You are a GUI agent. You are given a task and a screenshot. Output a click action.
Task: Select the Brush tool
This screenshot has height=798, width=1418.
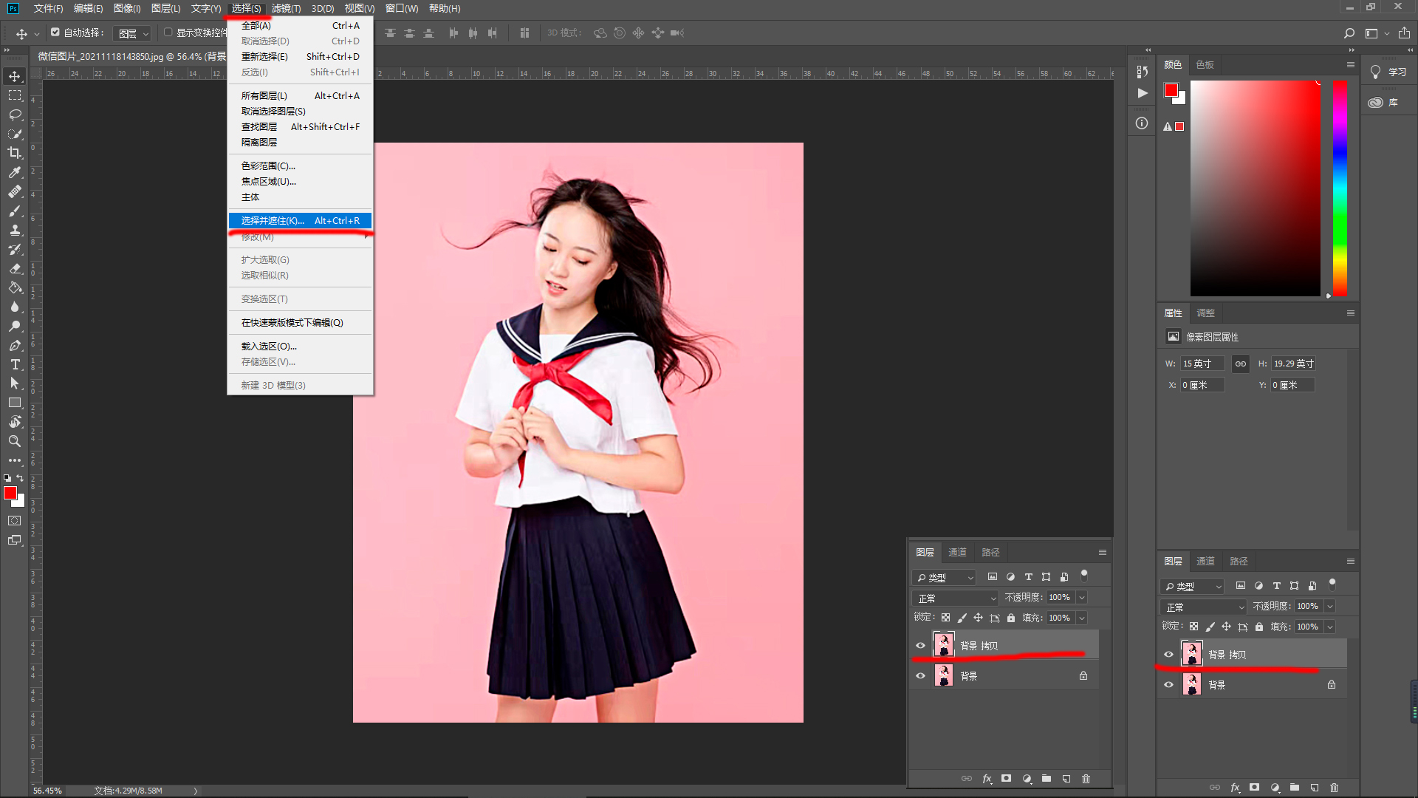tap(15, 211)
